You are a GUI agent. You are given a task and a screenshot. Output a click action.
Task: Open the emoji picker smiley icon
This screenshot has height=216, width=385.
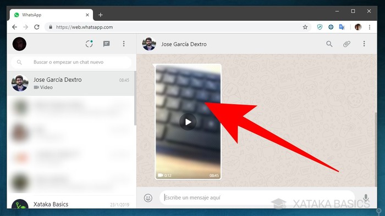(x=148, y=198)
